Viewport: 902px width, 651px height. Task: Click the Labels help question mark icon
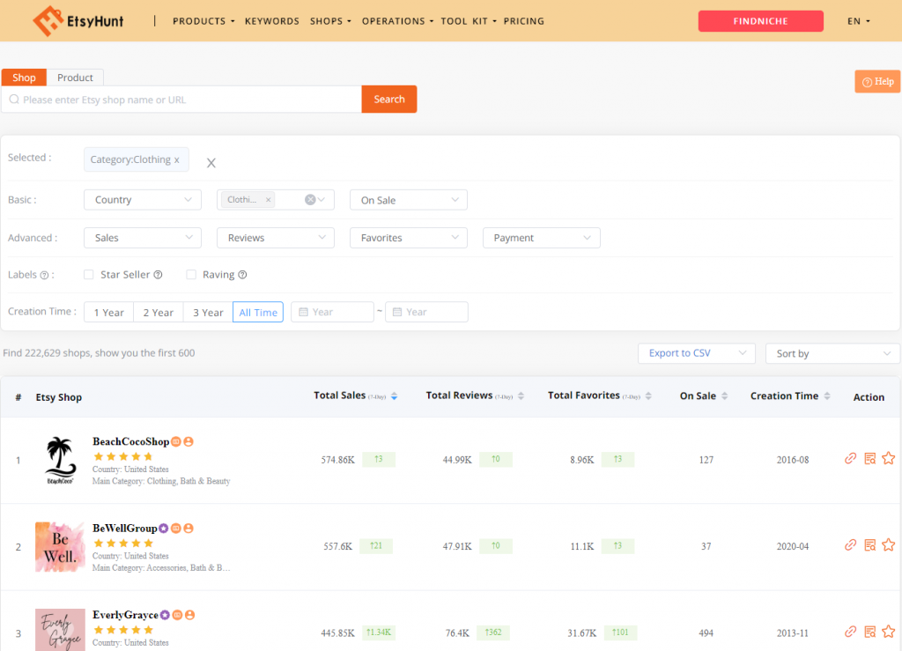tap(44, 275)
